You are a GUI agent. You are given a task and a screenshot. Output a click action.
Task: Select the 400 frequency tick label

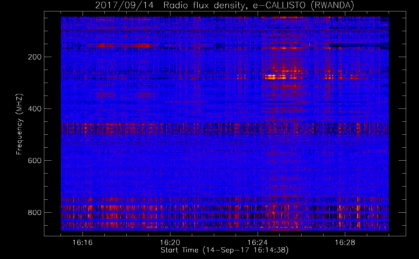tap(35, 109)
